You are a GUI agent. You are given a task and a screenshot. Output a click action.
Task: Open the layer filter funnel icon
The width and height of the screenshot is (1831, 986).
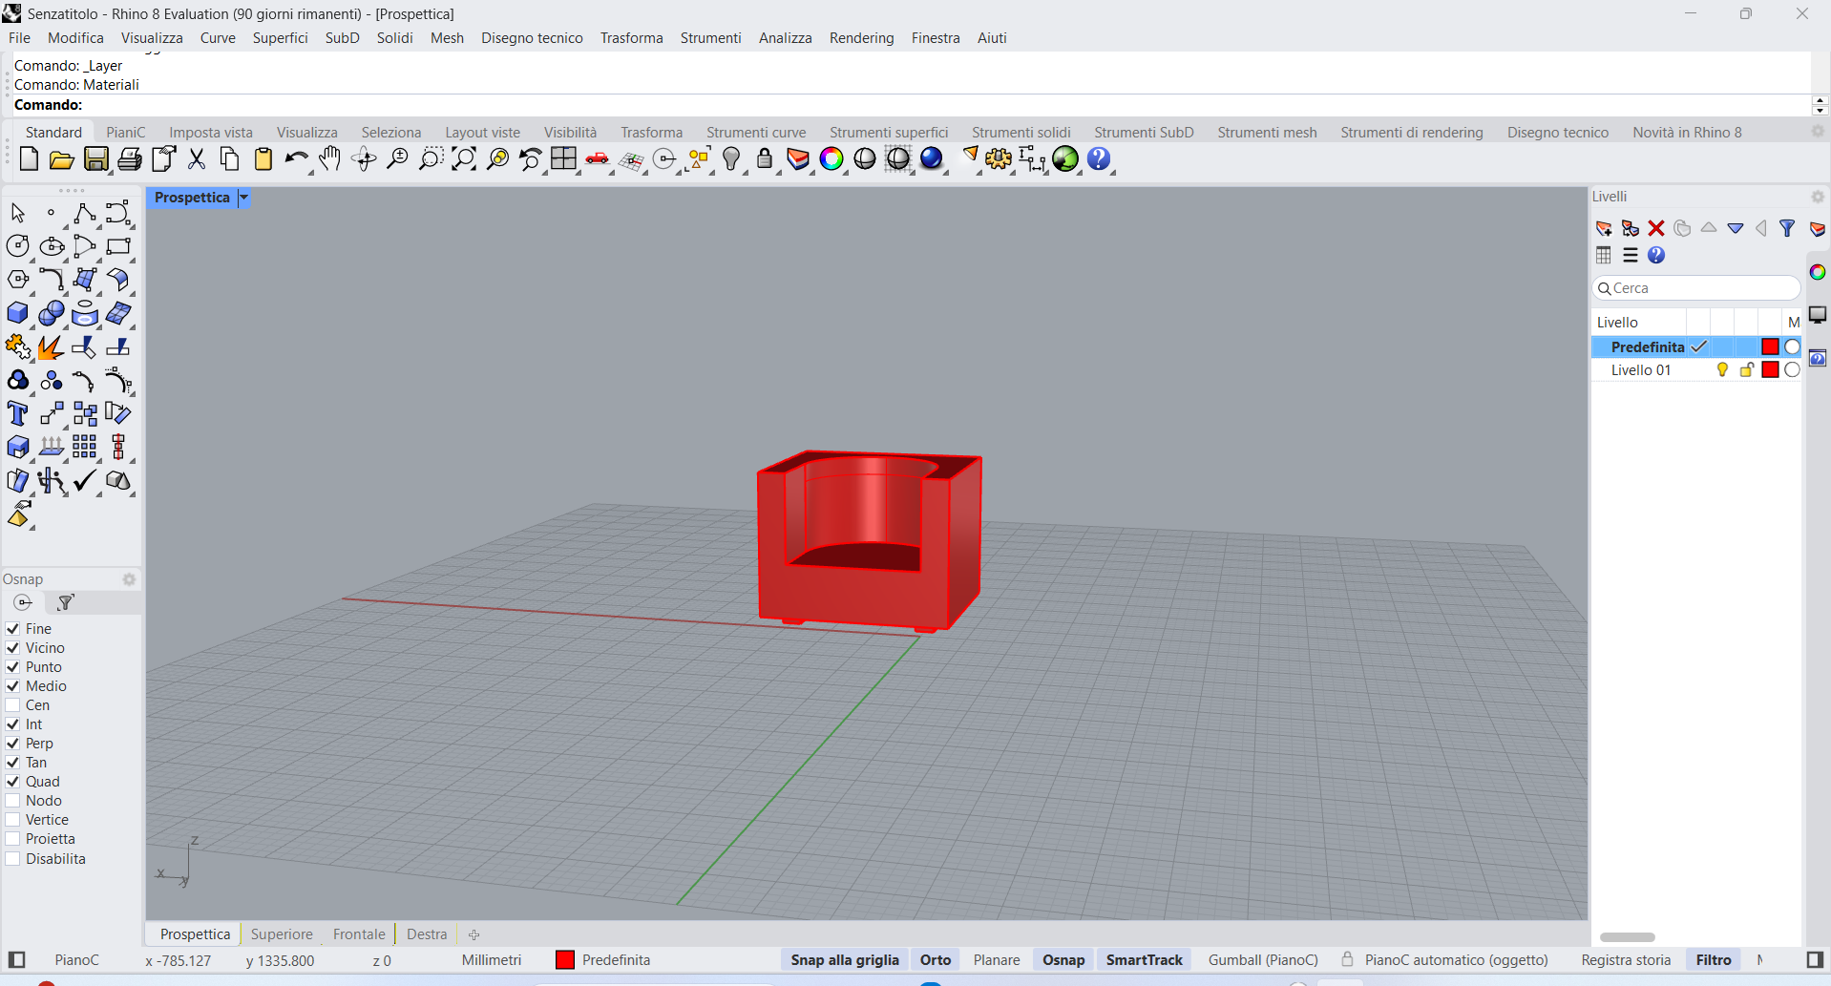coord(1787,228)
